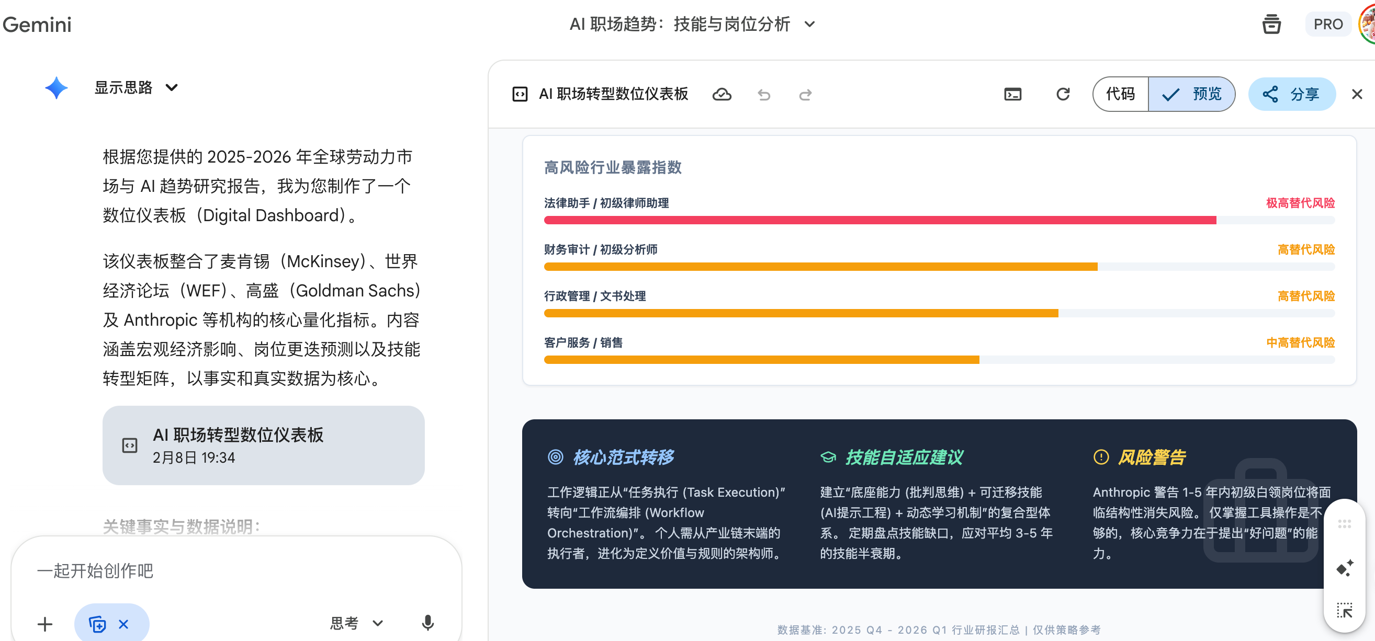Open the stacked-cards icon near PRO
Image resolution: width=1375 pixels, height=641 pixels.
(x=1271, y=24)
